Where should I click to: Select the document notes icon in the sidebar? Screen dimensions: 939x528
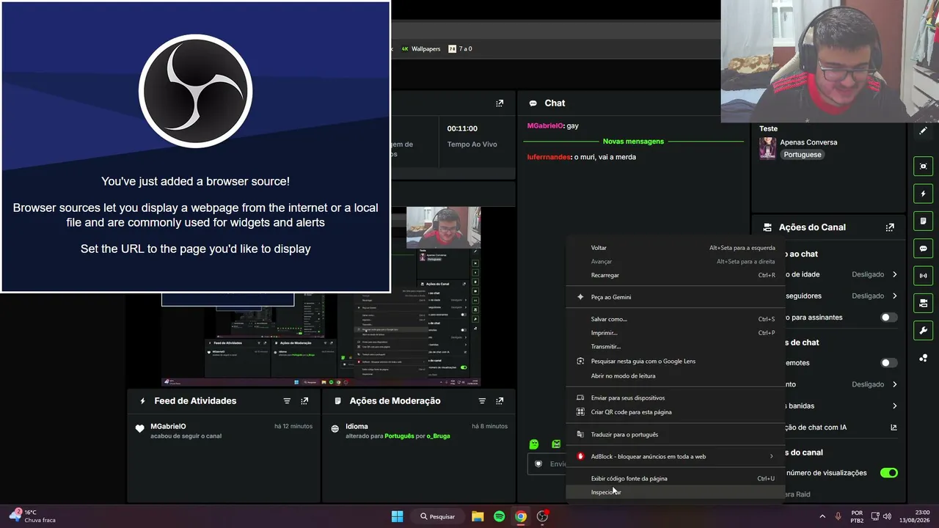pyautogui.click(x=923, y=221)
